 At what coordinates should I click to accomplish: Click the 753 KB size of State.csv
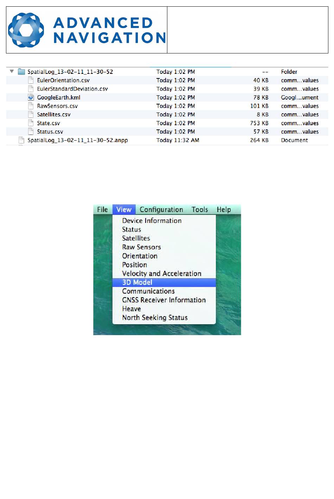click(259, 123)
